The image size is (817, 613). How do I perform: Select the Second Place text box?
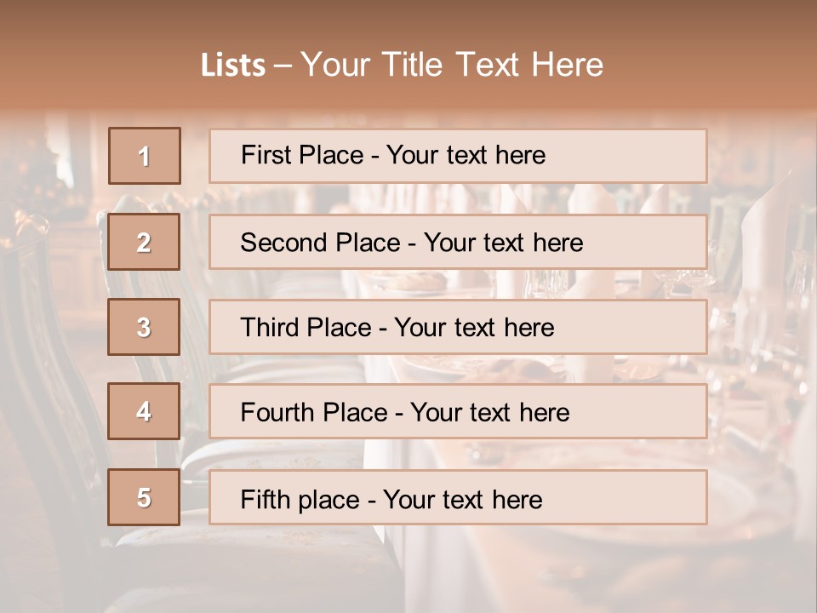tap(458, 242)
